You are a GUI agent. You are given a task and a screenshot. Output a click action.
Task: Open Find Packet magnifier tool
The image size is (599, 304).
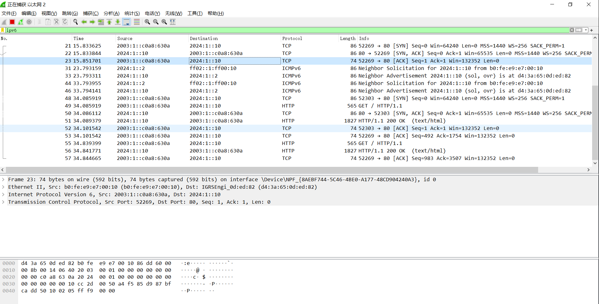click(x=76, y=22)
